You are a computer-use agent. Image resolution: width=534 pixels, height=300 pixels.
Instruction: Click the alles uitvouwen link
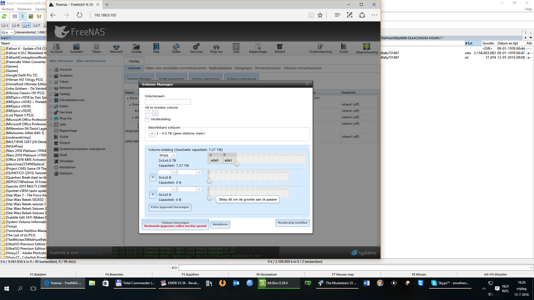tap(61, 61)
